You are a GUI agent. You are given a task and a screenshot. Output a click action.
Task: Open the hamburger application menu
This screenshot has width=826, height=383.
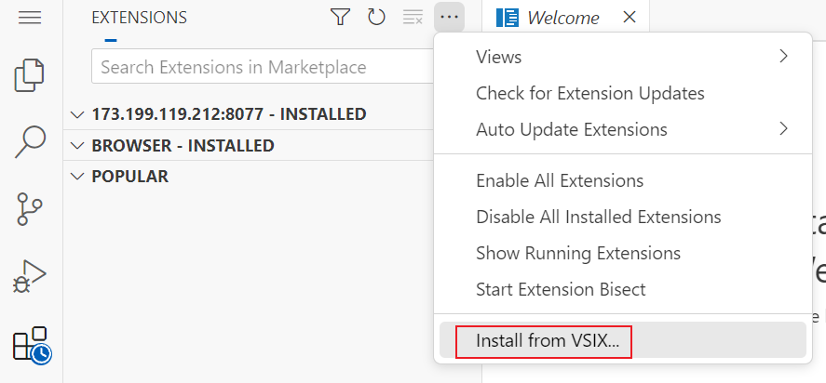click(x=30, y=18)
